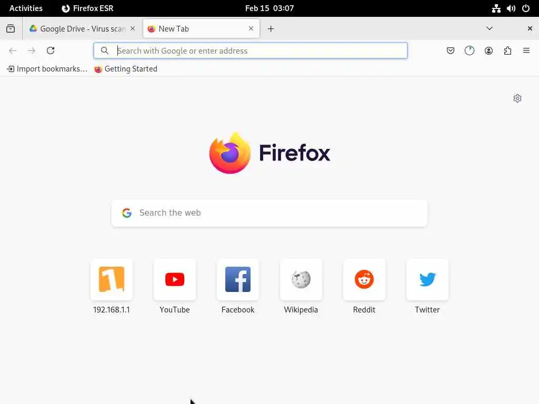
Task: Open new tab personalize gear icon
Action: click(517, 98)
